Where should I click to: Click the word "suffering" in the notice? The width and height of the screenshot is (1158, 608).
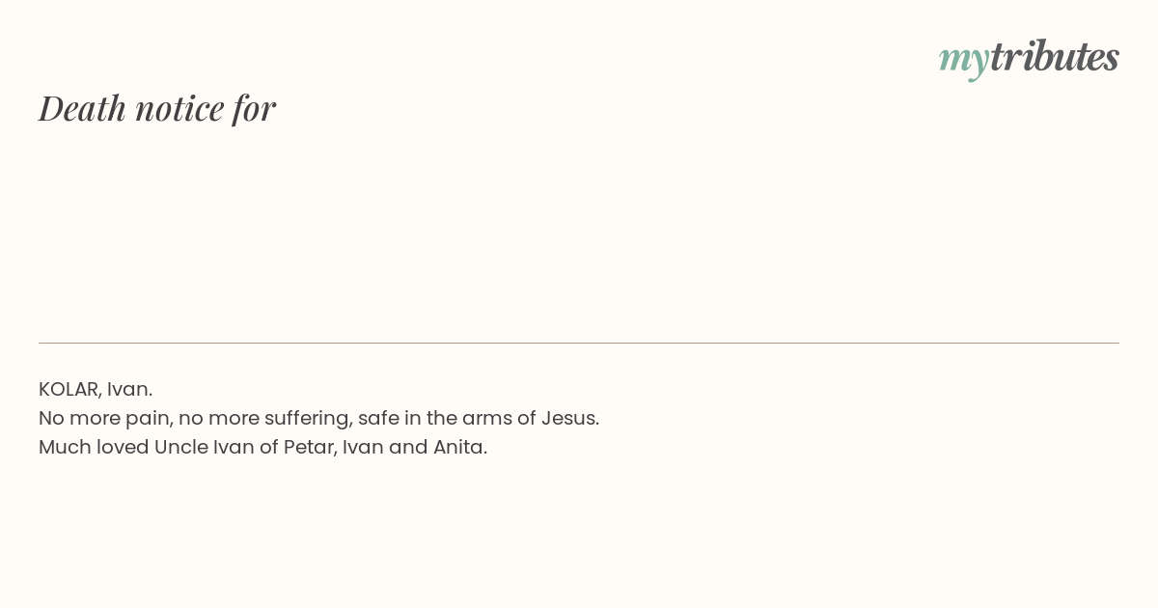[306, 419]
